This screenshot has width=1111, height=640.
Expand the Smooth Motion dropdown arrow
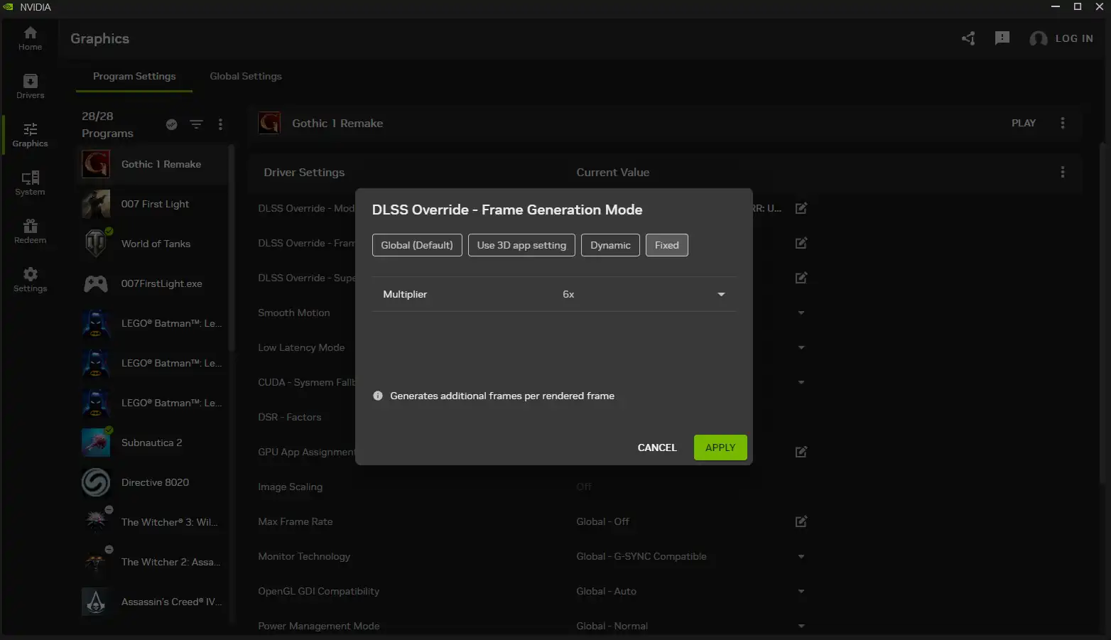tap(801, 313)
